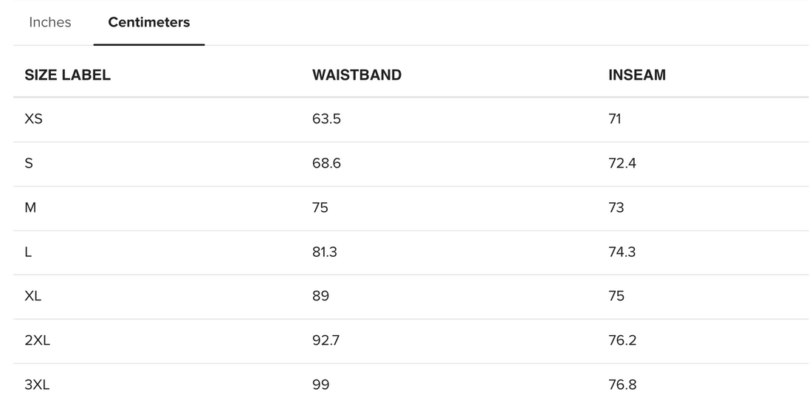Select the XS size label cell
Viewport: 812px width, 406px height.
click(34, 119)
